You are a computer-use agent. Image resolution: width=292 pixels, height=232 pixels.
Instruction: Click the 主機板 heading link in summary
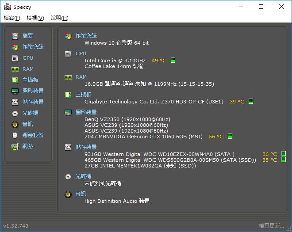[x=84, y=95]
